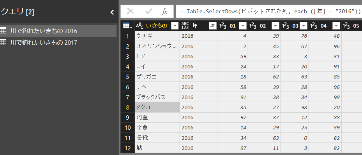Viewport: 362px width, 155px height.
Task: Open filter dropdown for いきもの column
Action: tap(175, 26)
